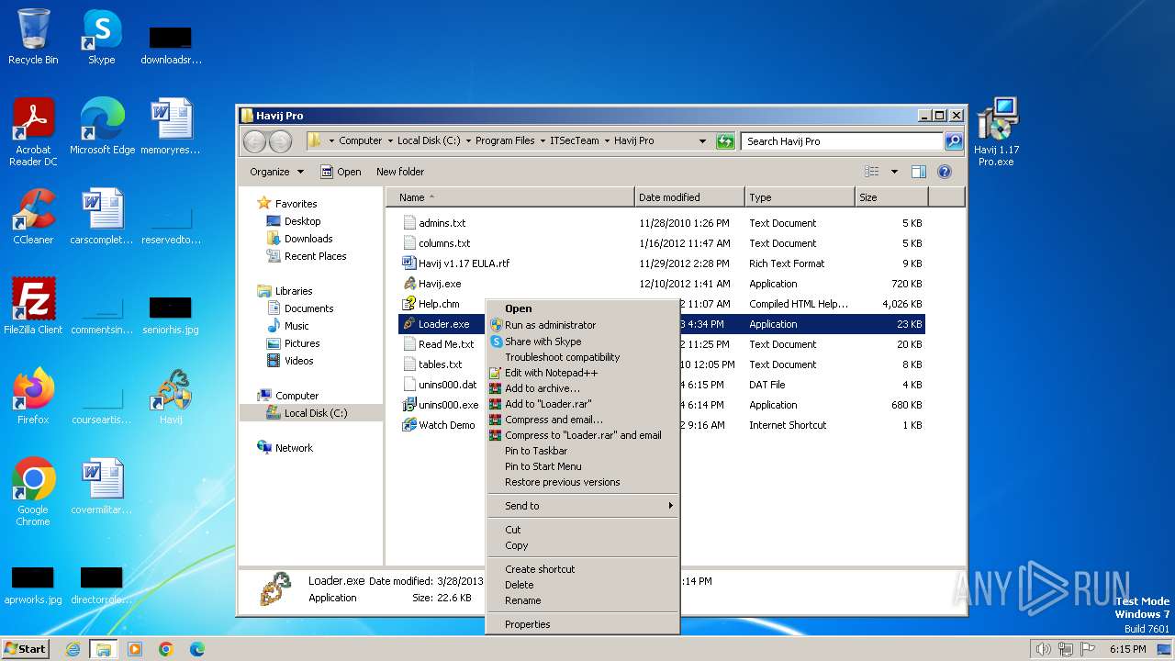The height and width of the screenshot is (661, 1175).
Task: Choose Pin to Start Menu
Action: click(583, 466)
